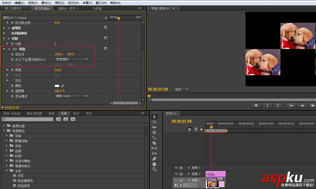Expand the 音频过渡 folder
Viewport: 316px width, 189px height.
4,125
